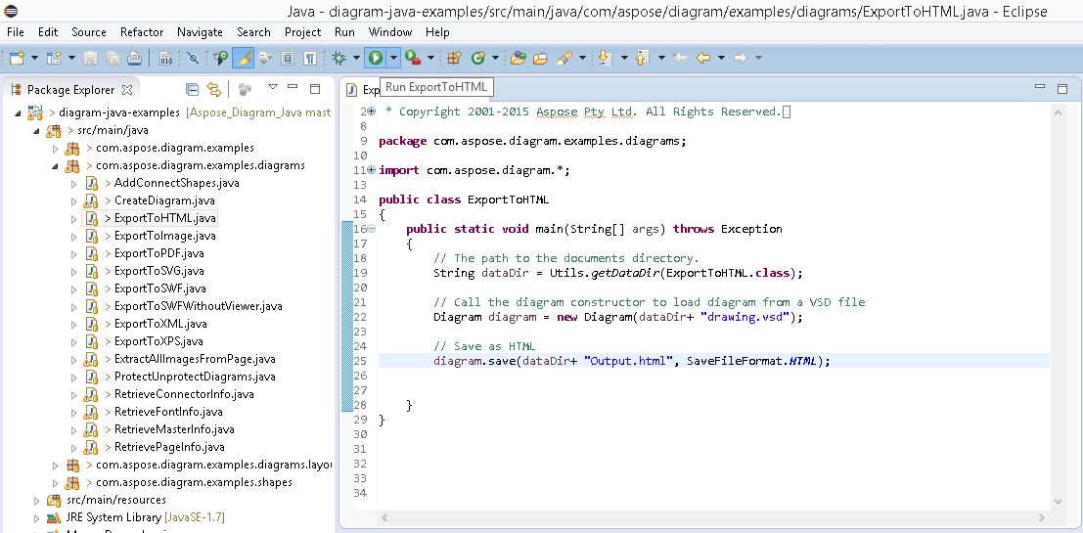Open Package Explorer view menu triangle

click(x=273, y=88)
